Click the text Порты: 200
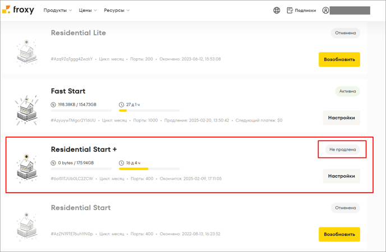386x252 pixels. pyautogui.click(x=141, y=59)
